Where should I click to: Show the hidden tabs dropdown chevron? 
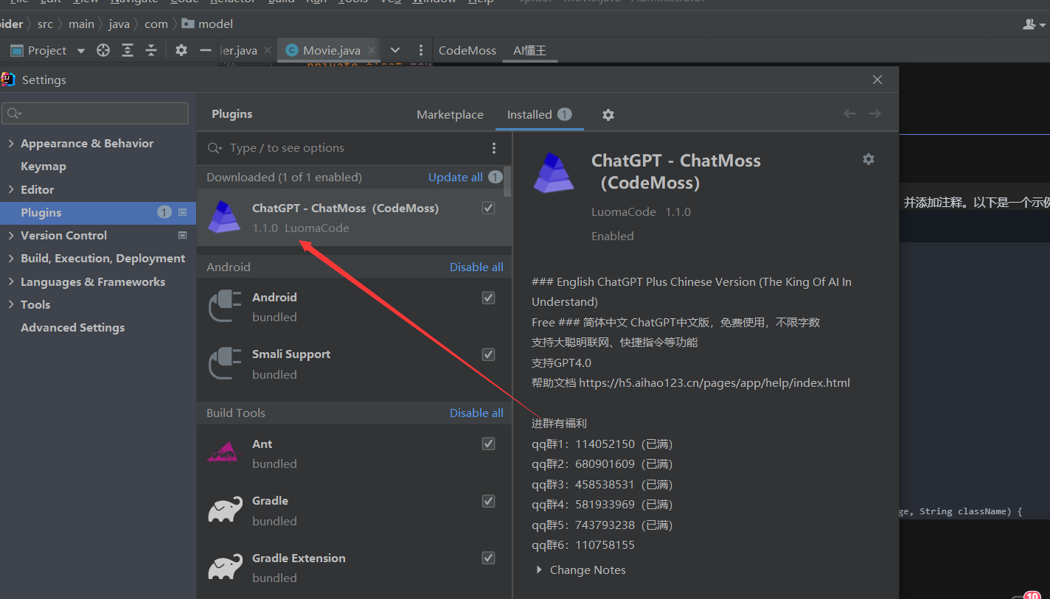click(395, 50)
